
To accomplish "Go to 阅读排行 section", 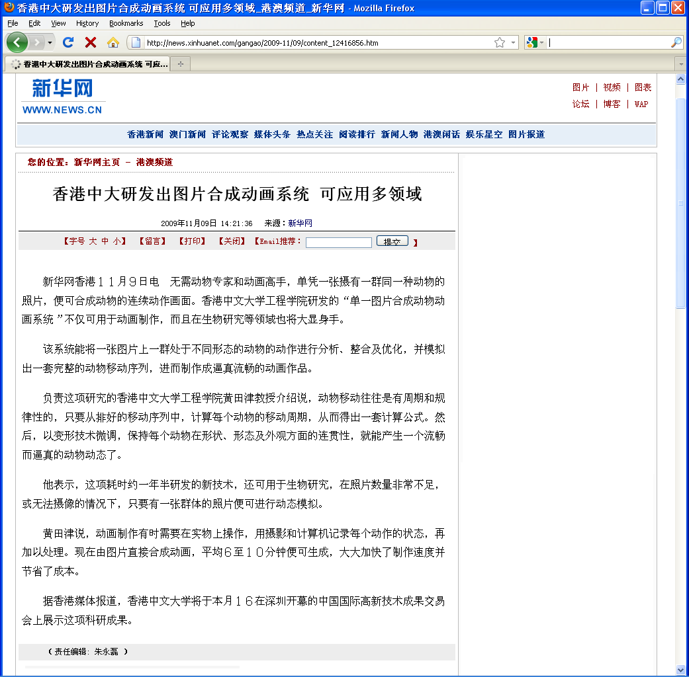I will pyautogui.click(x=357, y=134).
